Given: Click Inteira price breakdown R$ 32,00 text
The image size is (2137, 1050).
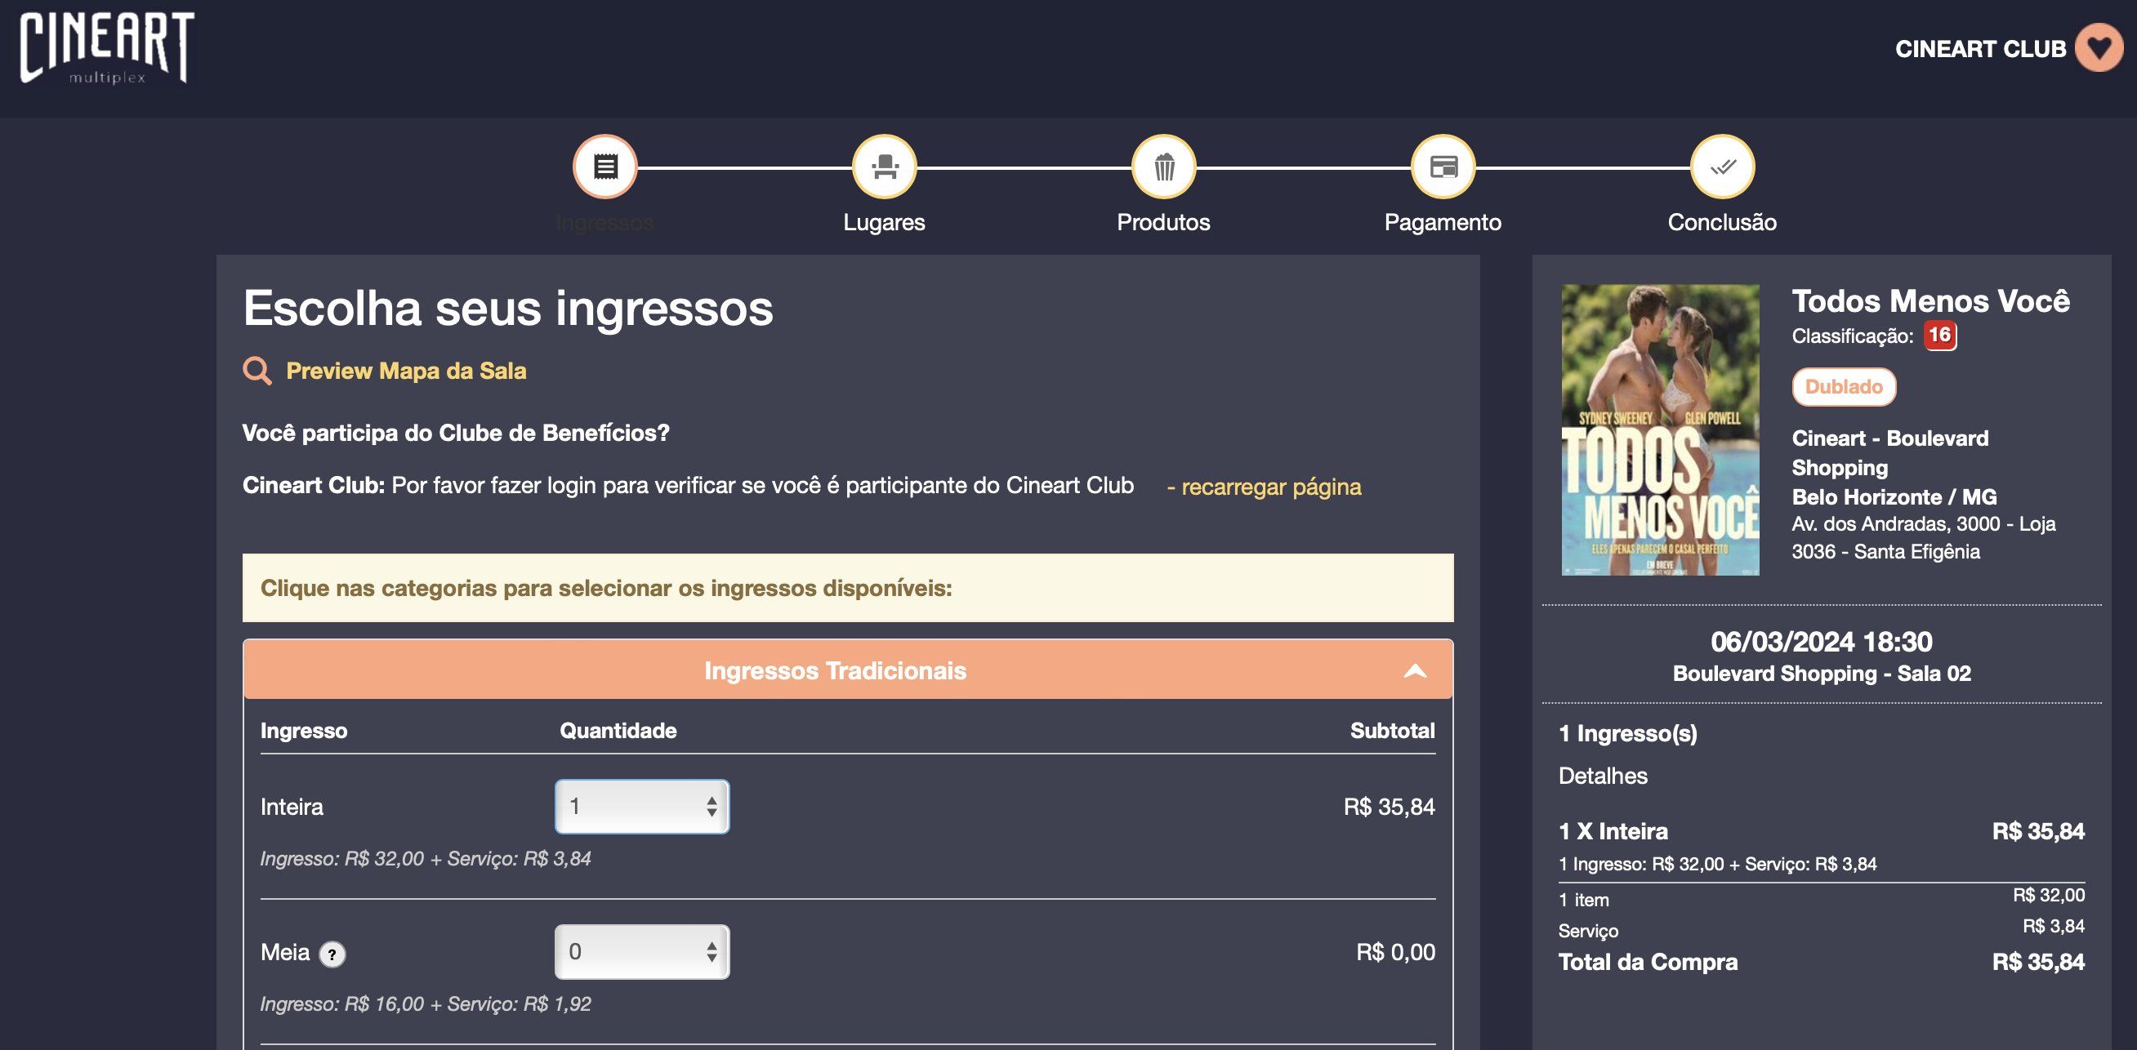Looking at the screenshot, I should coord(426,859).
